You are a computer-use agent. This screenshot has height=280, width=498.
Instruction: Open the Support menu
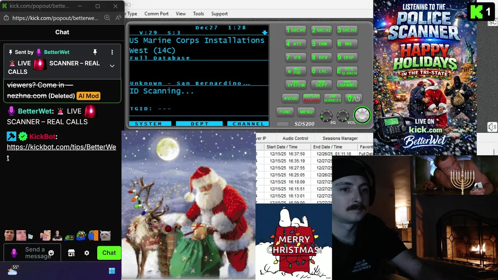(x=219, y=14)
